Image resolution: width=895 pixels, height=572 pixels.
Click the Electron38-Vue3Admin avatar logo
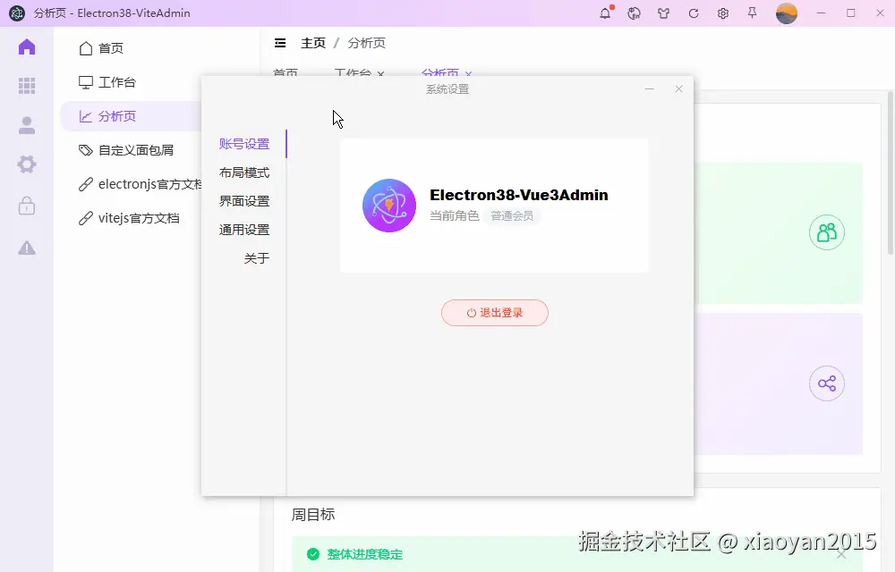(389, 205)
